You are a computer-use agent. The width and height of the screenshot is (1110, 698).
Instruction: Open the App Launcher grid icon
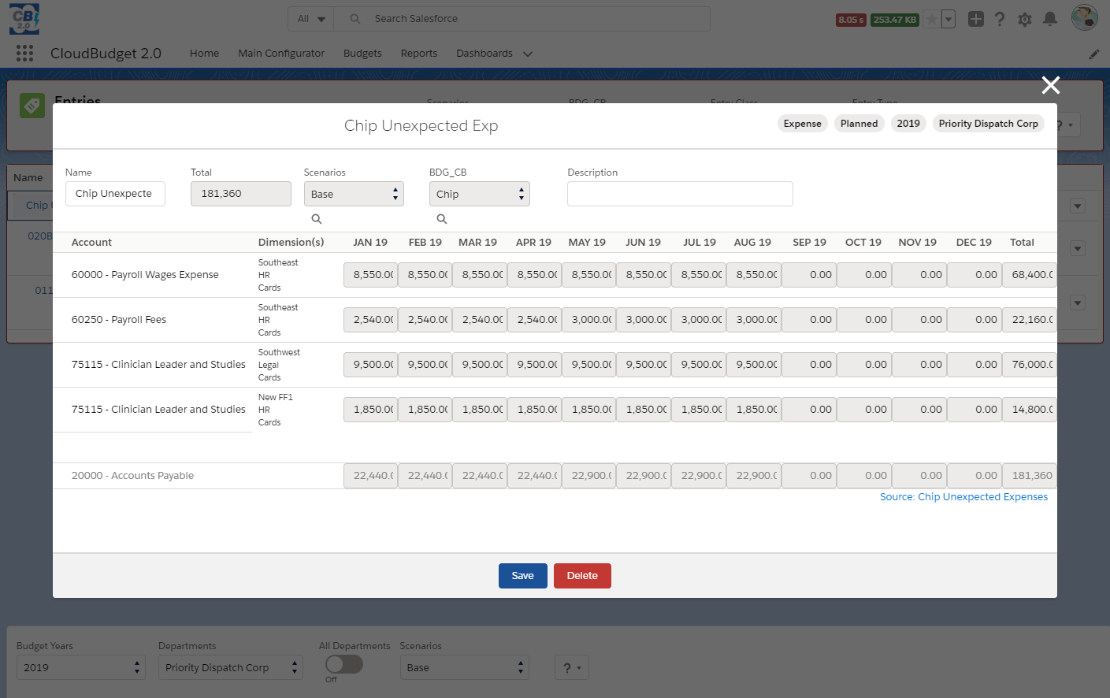click(x=24, y=53)
